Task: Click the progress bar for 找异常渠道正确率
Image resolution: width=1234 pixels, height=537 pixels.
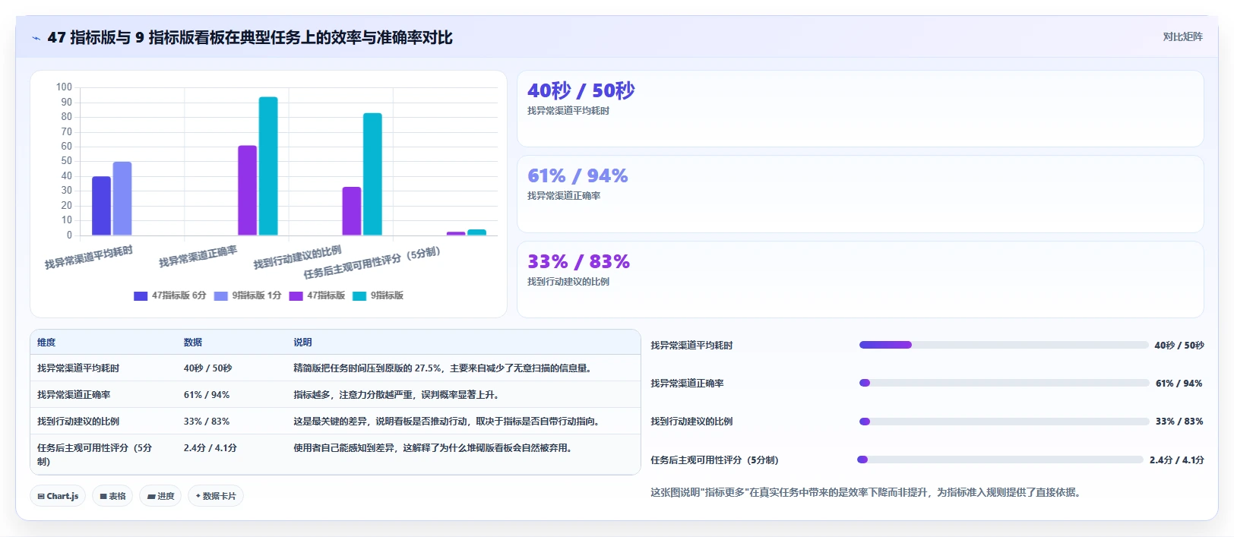Action: [x=1004, y=383]
